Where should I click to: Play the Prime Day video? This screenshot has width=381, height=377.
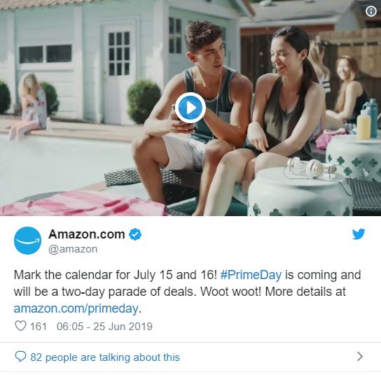[x=190, y=108]
